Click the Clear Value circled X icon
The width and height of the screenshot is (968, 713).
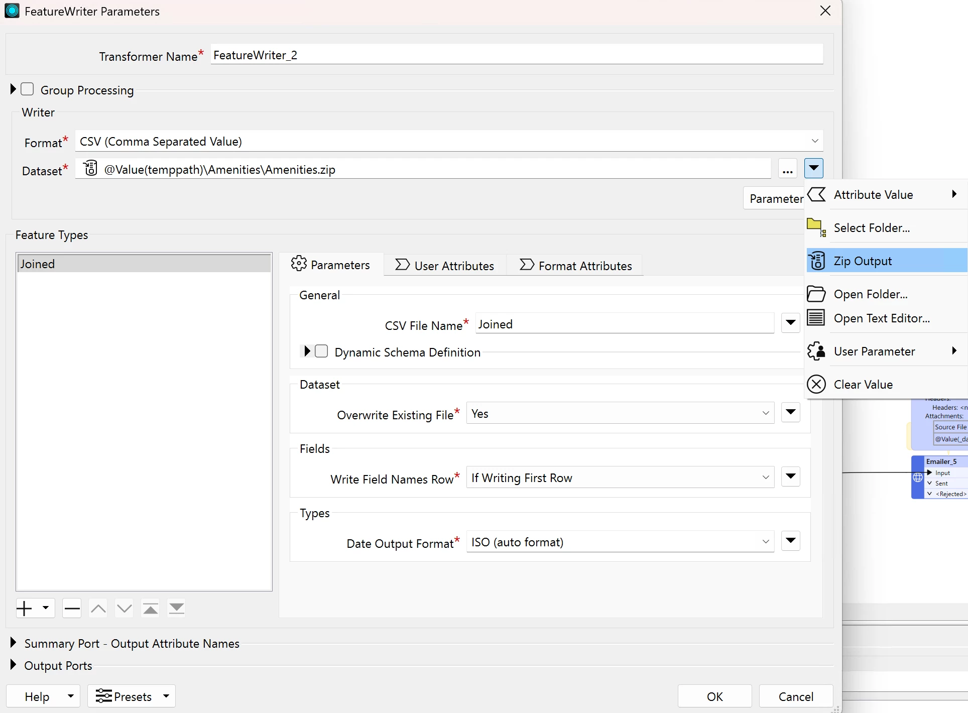point(816,384)
